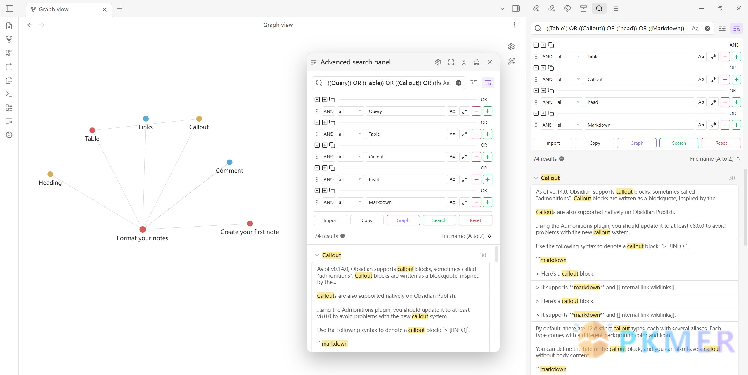Clear the sidebar search query

707,28
